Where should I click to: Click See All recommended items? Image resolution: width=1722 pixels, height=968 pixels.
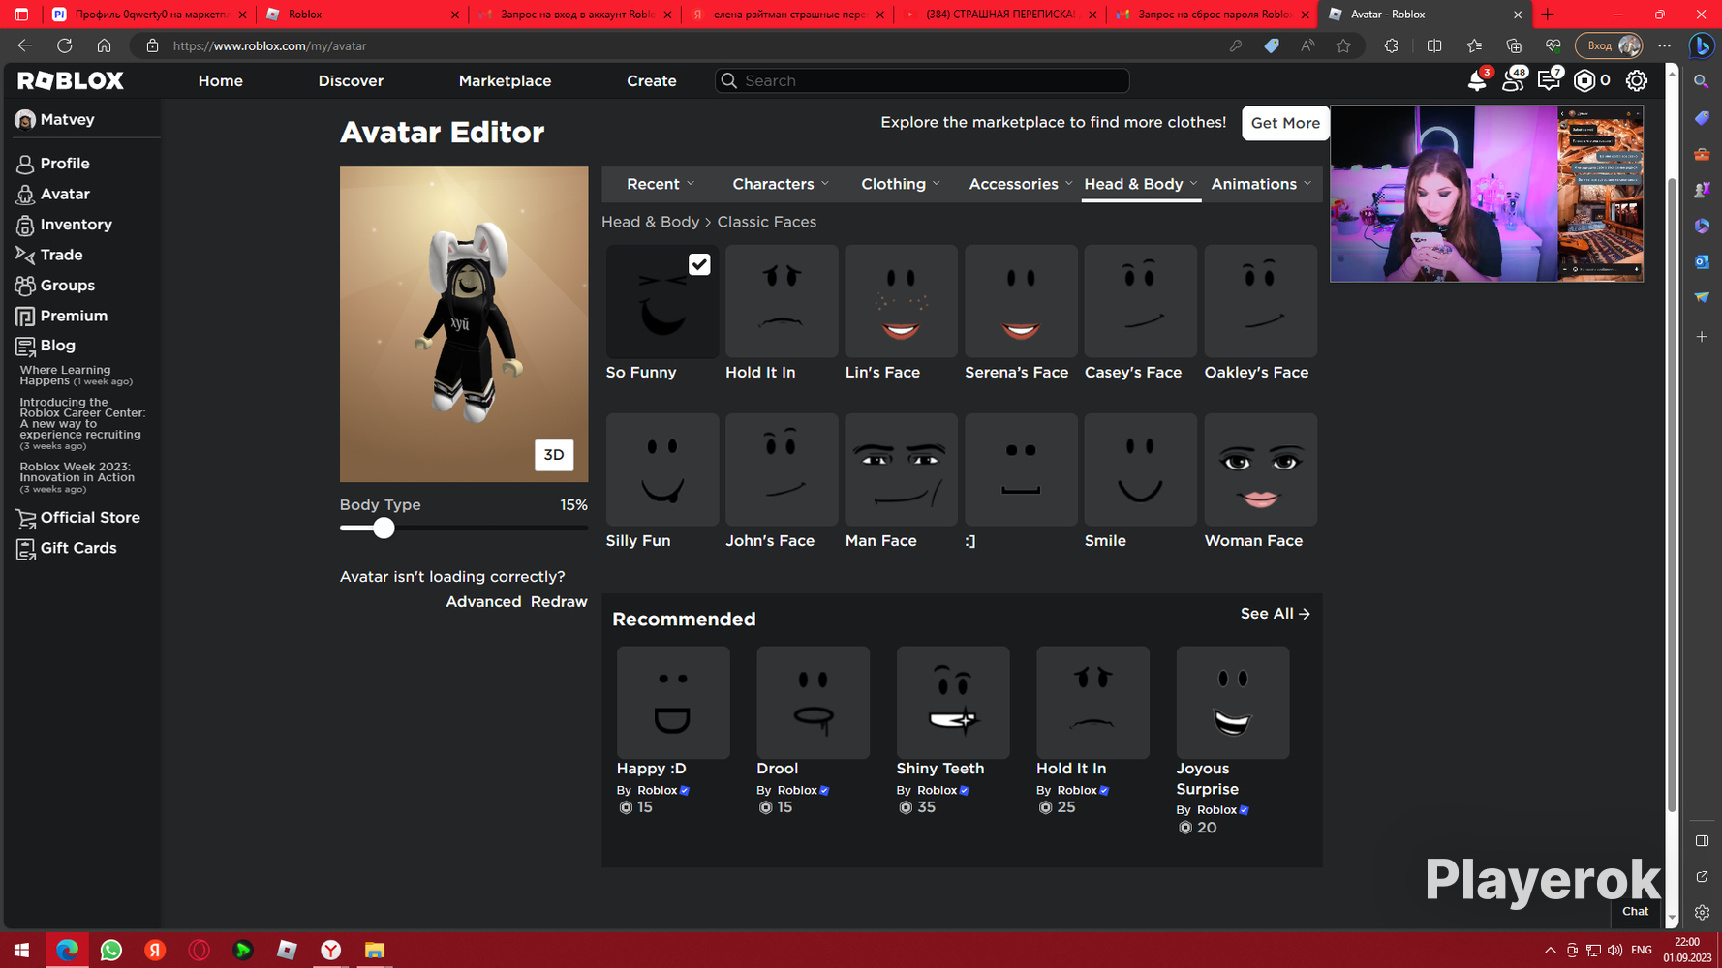[x=1276, y=614]
